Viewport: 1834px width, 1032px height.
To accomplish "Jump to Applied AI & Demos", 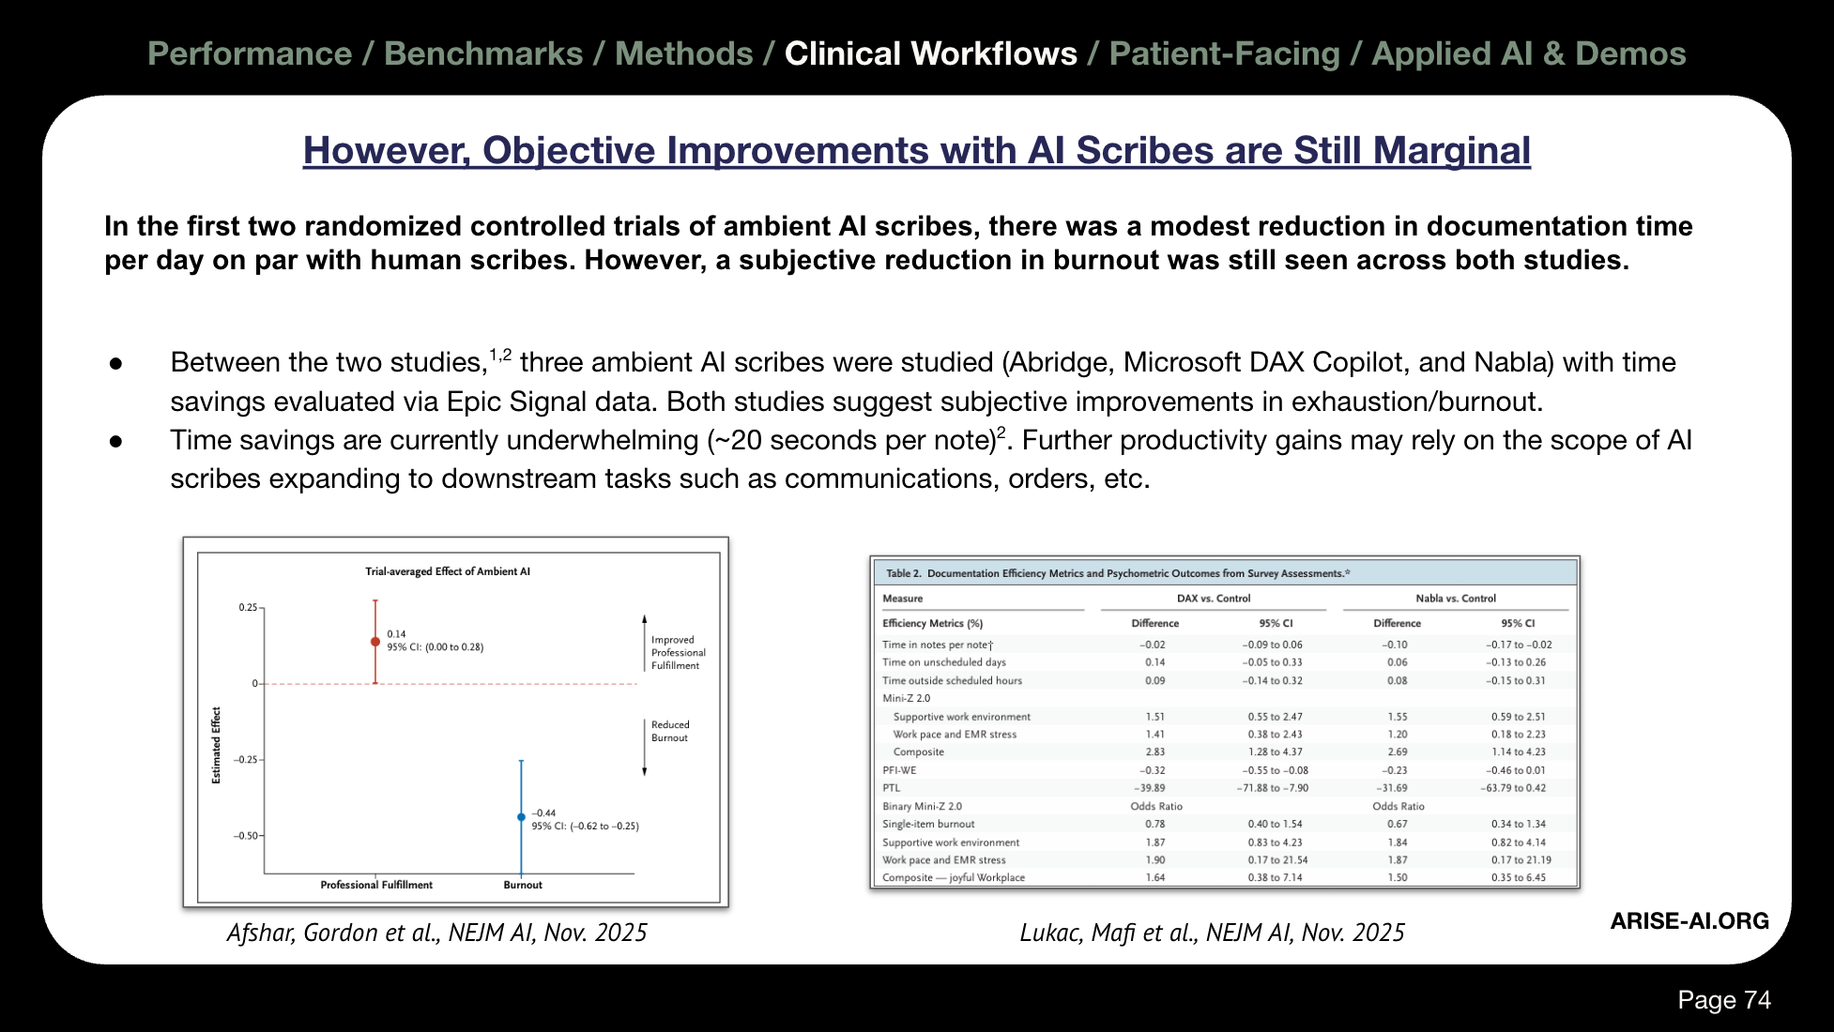I will pyautogui.click(x=1528, y=53).
